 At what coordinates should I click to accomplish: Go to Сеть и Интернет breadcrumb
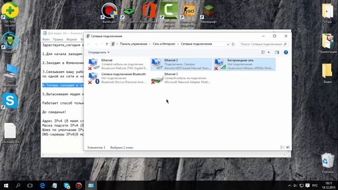(x=164, y=44)
